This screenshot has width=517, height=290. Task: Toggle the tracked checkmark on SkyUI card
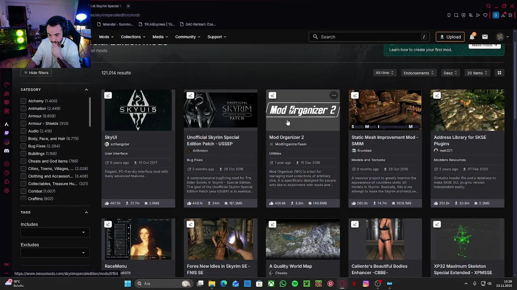tap(108, 95)
